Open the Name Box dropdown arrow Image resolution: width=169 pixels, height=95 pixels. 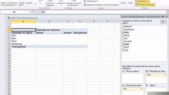[30, 12]
